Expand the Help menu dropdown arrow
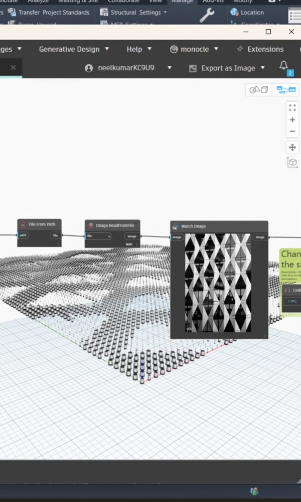The height and width of the screenshot is (502, 301). tap(149, 49)
